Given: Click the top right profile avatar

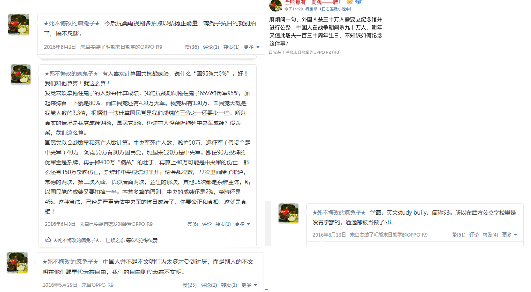Looking at the screenshot, I should point(275,6).
